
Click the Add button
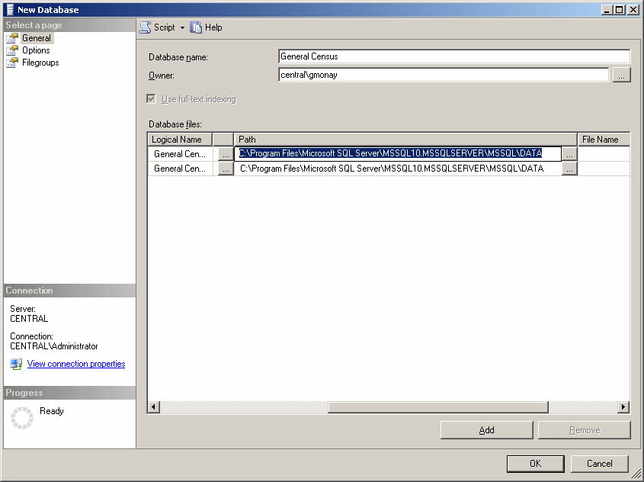coord(487,430)
